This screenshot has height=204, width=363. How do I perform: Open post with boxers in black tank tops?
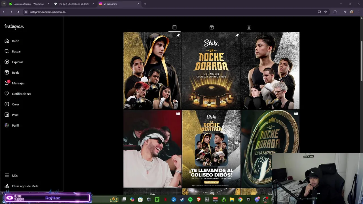click(270, 71)
